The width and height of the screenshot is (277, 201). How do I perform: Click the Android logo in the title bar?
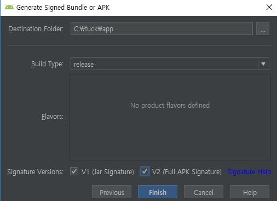pyautogui.click(x=9, y=8)
